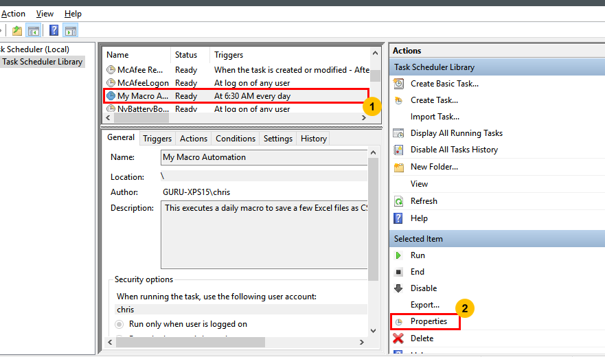Switch to the Triggers tab
This screenshot has height=357, width=605.
point(157,139)
